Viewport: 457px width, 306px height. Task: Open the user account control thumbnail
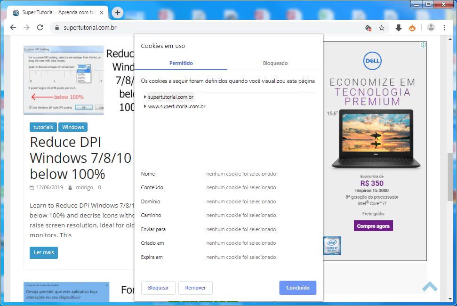point(66,292)
